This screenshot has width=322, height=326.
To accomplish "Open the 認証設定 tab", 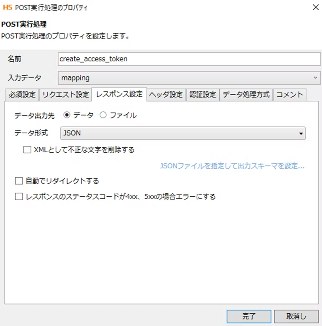I will 203,95.
